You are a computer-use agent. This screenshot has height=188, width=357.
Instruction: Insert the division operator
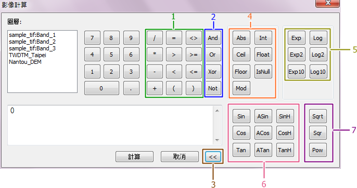pyautogui.click(x=155, y=38)
